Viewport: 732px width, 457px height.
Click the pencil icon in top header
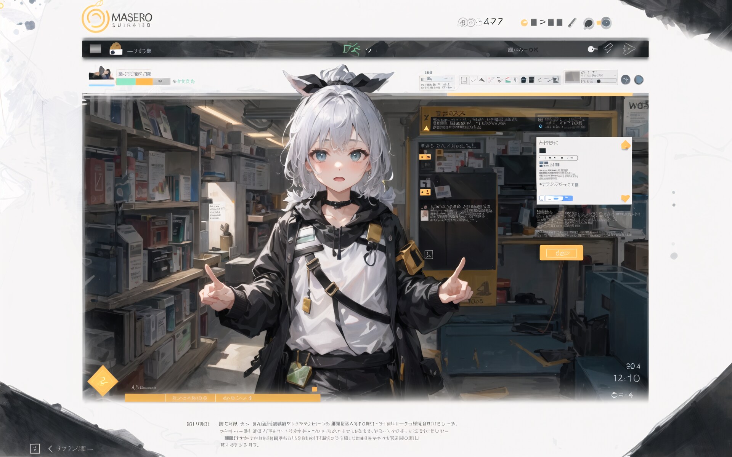[572, 22]
